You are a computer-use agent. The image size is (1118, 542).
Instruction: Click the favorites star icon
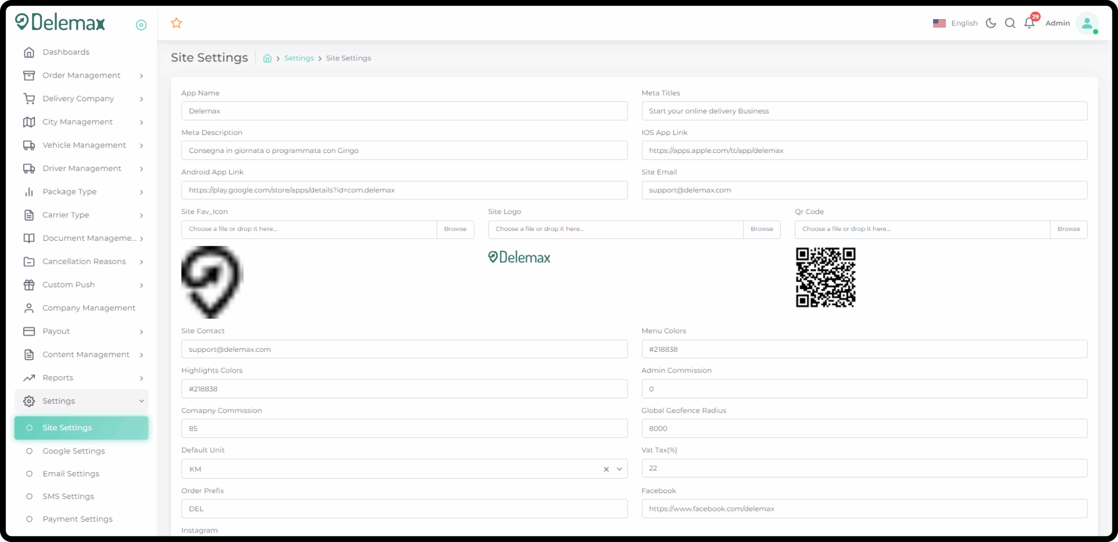[x=176, y=23]
